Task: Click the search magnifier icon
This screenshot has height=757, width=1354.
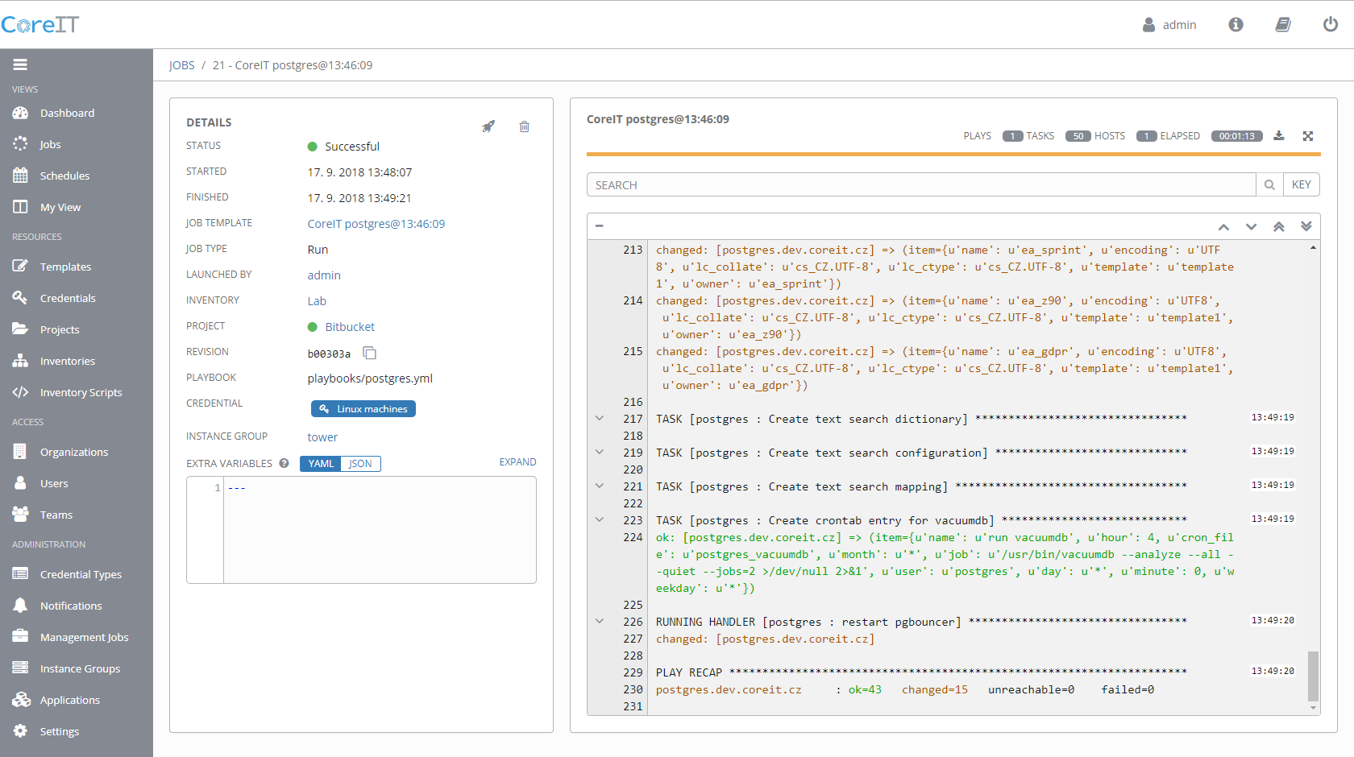Action: coord(1269,185)
